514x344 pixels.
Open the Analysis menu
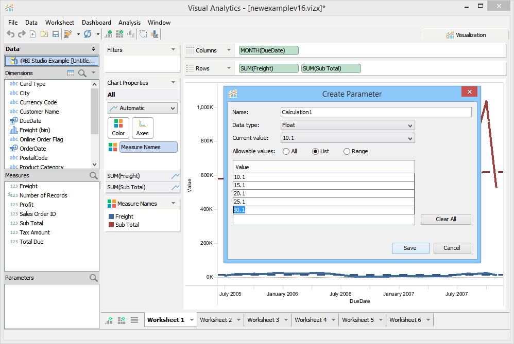[x=129, y=23]
